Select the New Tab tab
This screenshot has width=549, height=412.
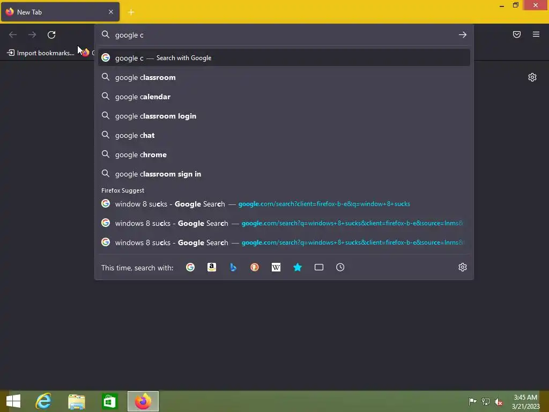click(x=60, y=12)
